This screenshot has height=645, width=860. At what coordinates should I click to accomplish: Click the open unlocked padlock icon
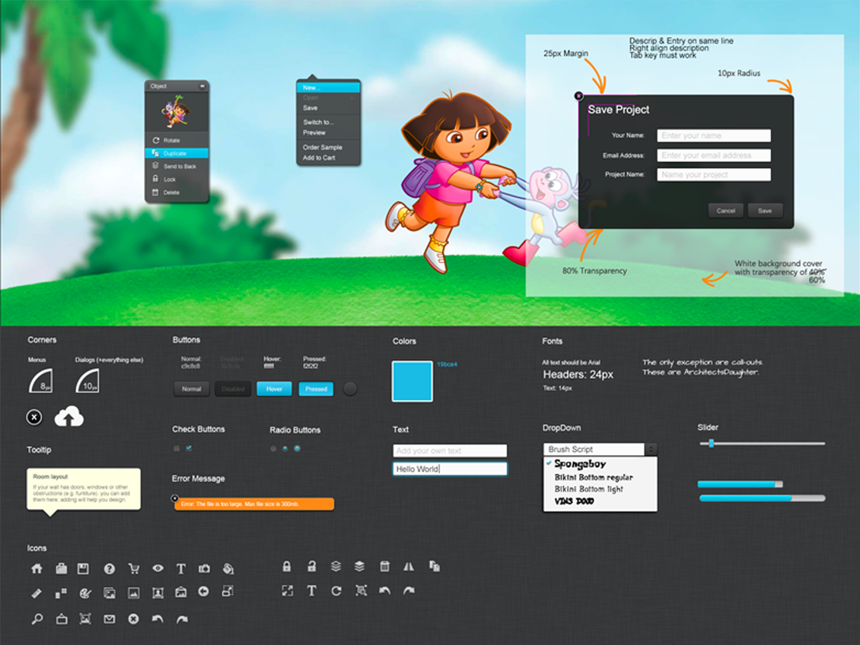pos(311,566)
